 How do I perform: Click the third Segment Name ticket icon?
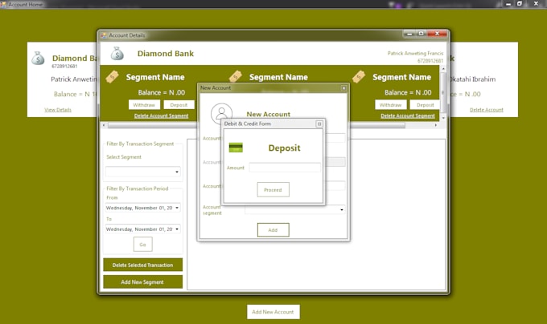click(359, 77)
